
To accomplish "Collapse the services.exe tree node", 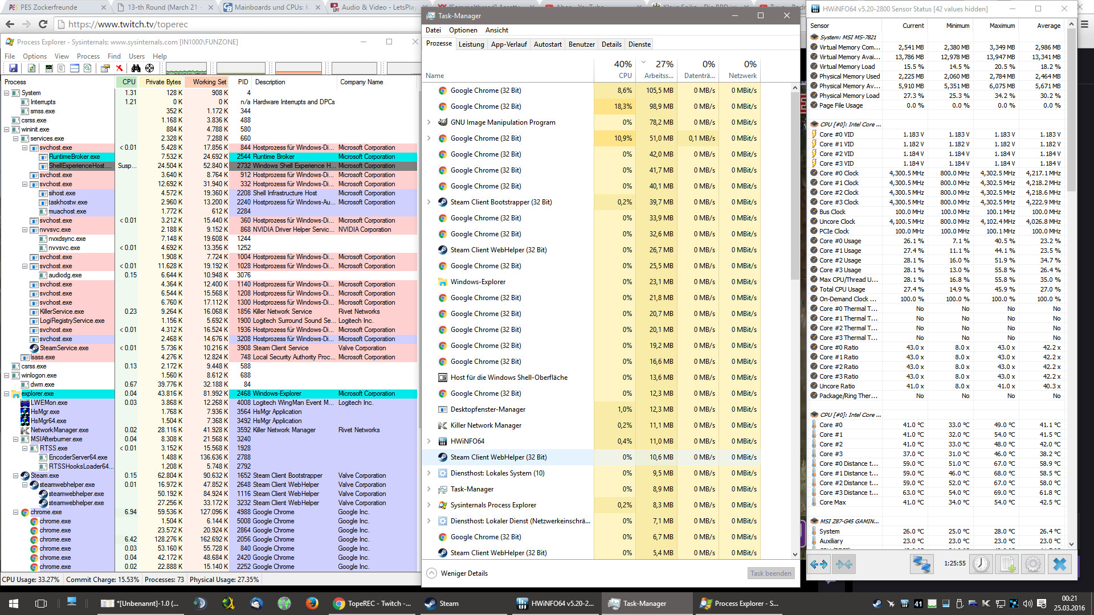I will (x=15, y=138).
